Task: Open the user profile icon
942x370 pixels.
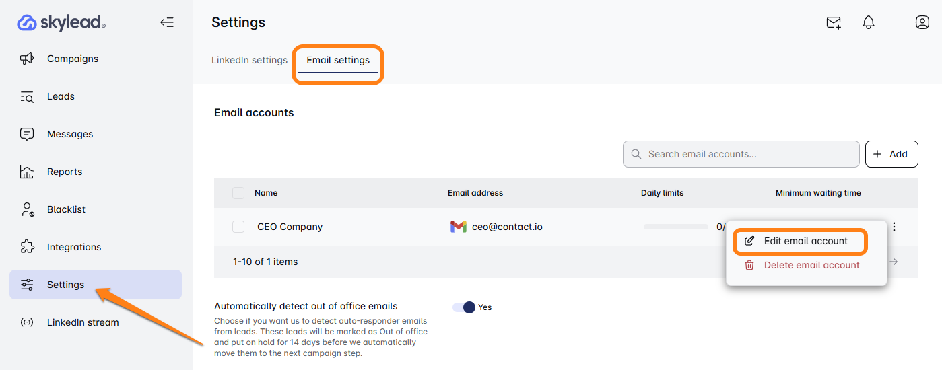Action: pyautogui.click(x=922, y=23)
